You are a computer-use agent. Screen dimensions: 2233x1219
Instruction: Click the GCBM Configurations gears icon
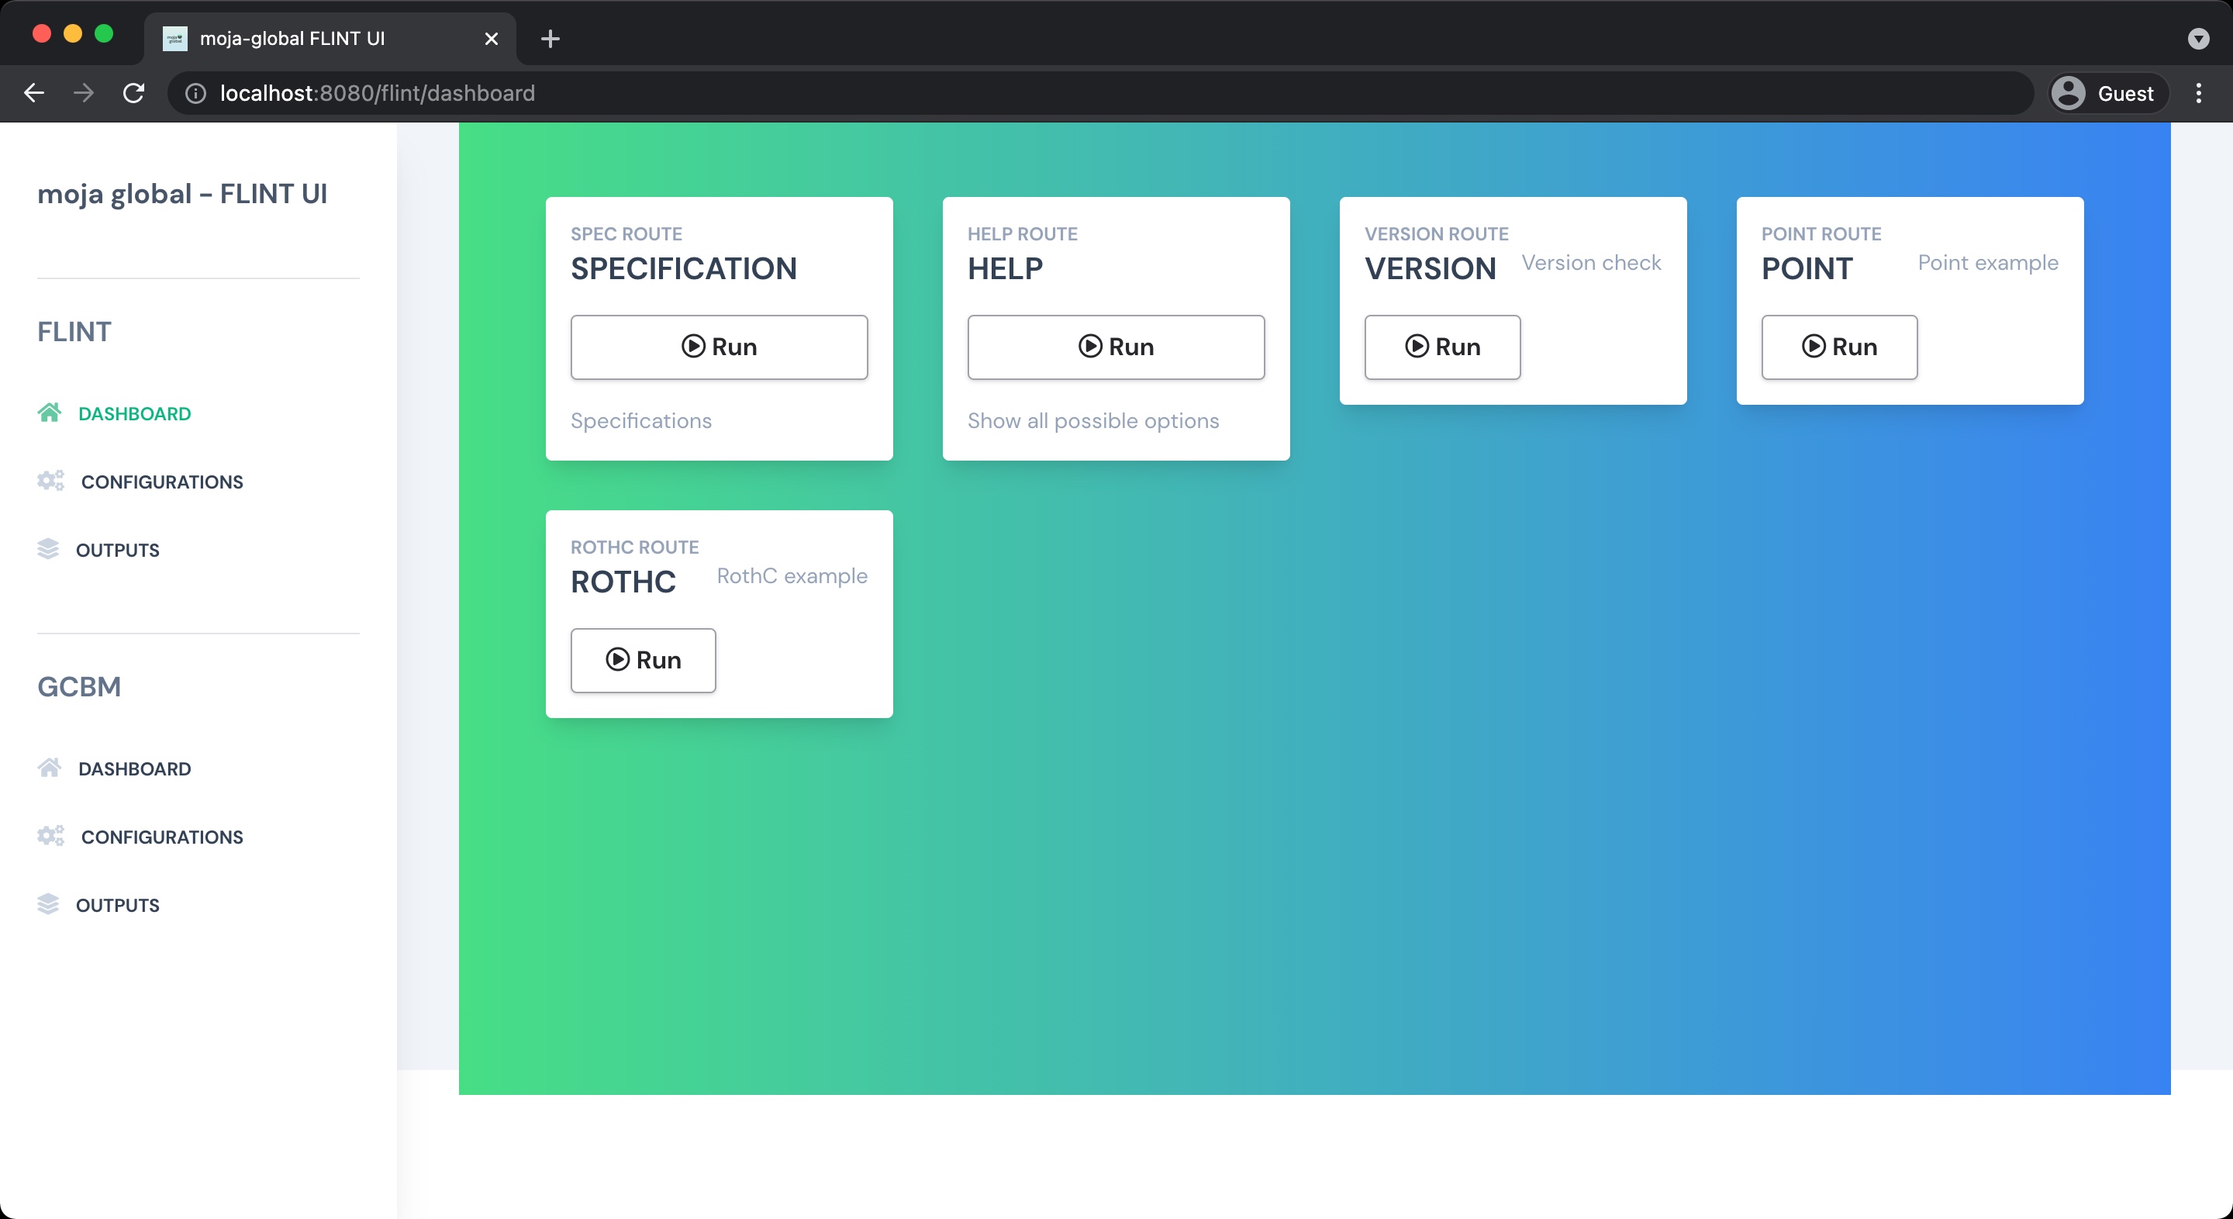tap(50, 836)
